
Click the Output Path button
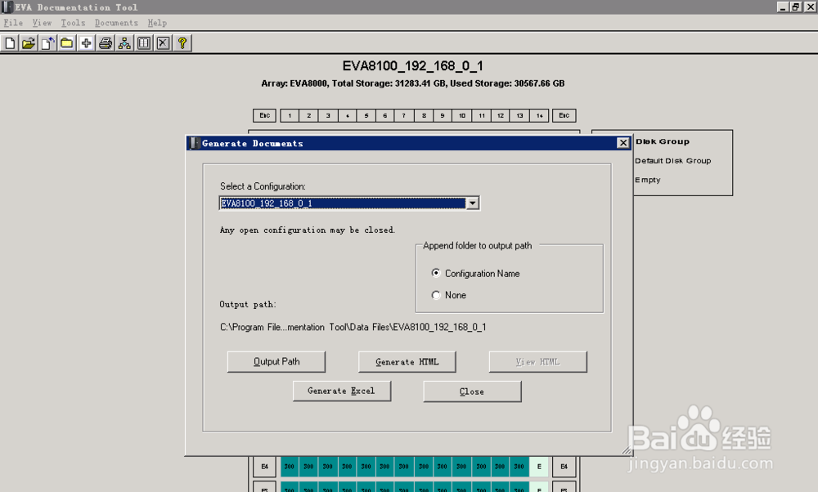pyautogui.click(x=276, y=362)
